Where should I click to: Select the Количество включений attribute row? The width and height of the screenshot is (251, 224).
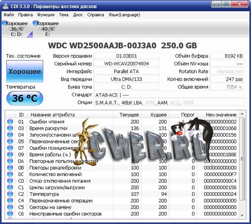[122, 174]
